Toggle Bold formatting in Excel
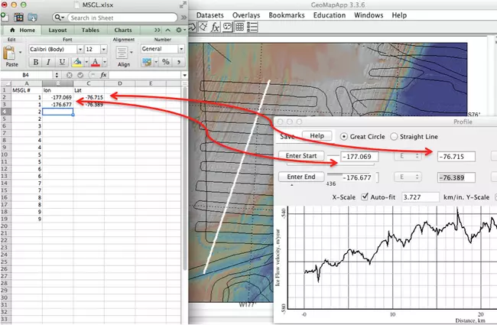 click(x=34, y=62)
